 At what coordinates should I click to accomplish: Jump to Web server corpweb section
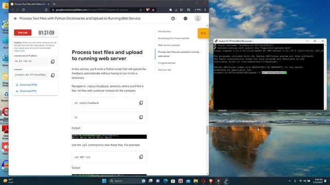169,45
